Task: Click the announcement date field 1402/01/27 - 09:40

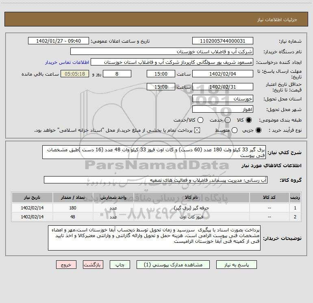Action: (59, 41)
